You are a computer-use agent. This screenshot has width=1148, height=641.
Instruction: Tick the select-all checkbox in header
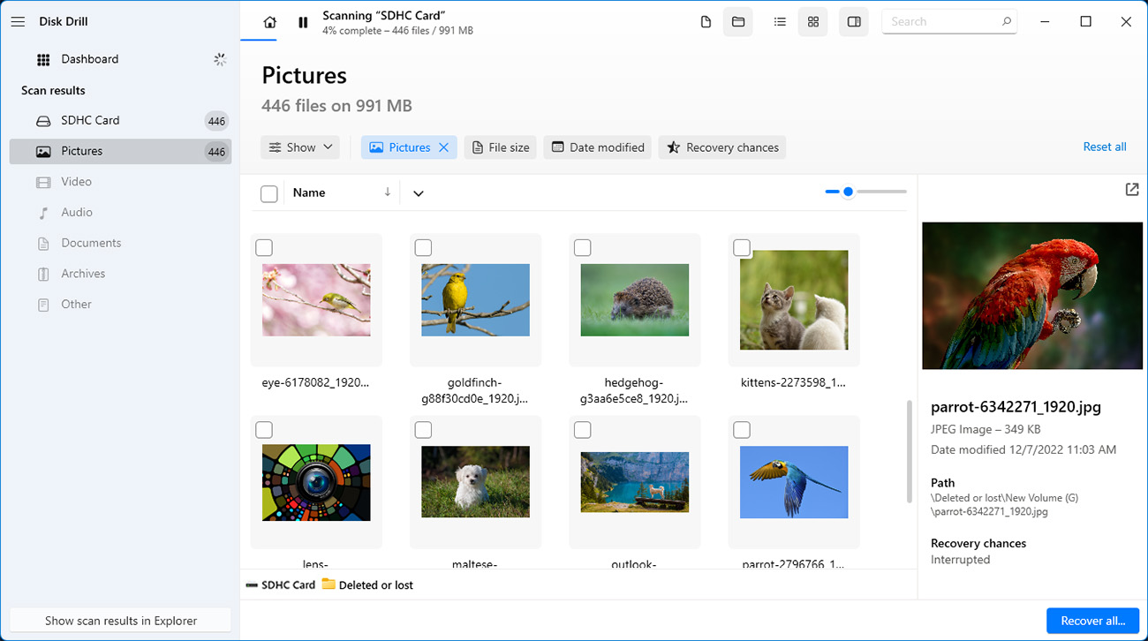[x=269, y=194]
